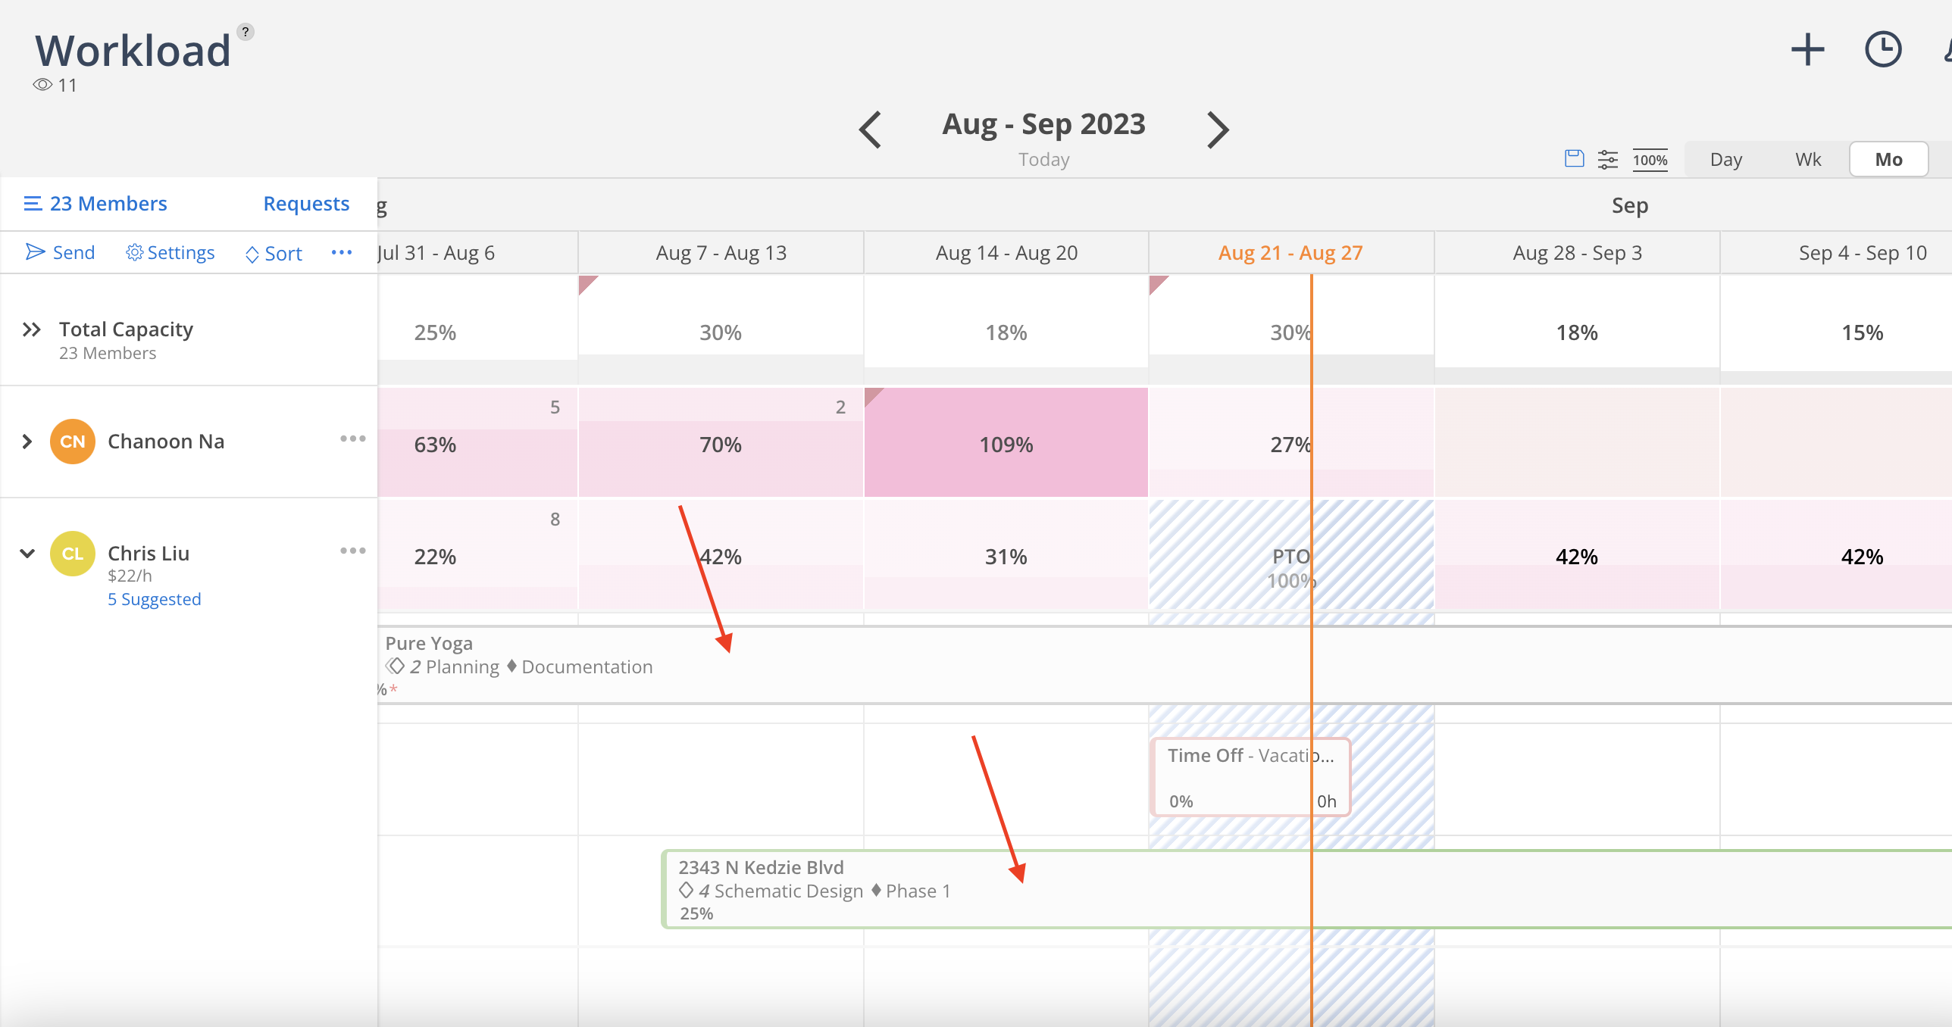The height and width of the screenshot is (1027, 1952).
Task: Switch to the Requests tab
Action: coord(306,203)
